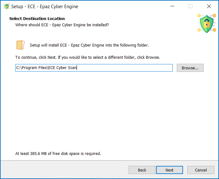Place cursor on 'ECE Cyber Scan' in path
Viewport: 219px width, 179px height.
62,68
